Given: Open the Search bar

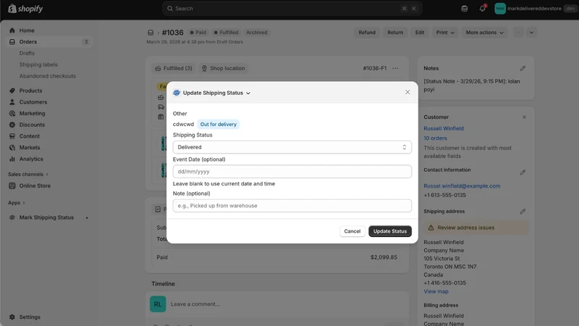Looking at the screenshot, I should click(292, 9).
